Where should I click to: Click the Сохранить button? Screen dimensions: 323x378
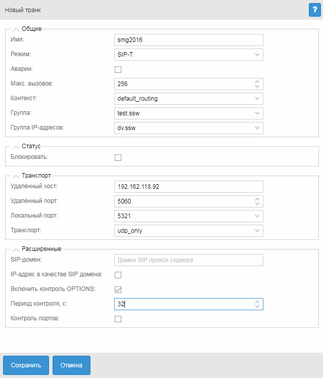coord(26,365)
